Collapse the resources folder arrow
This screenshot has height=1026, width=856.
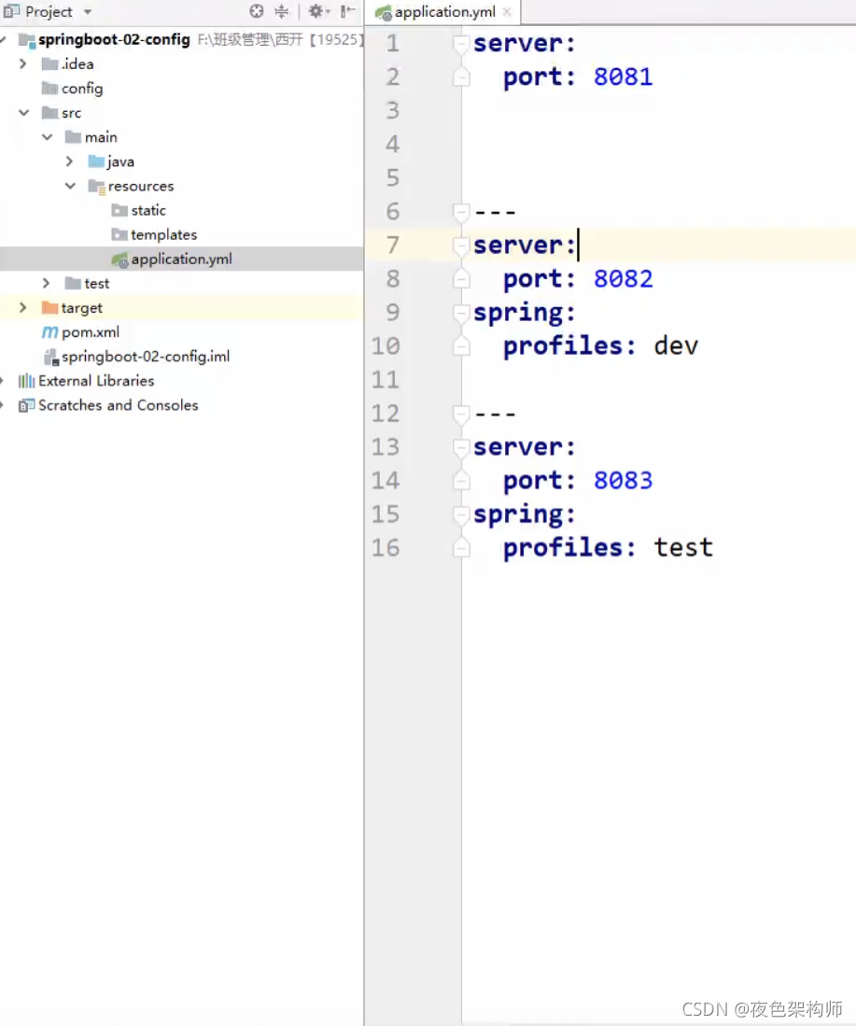70,186
